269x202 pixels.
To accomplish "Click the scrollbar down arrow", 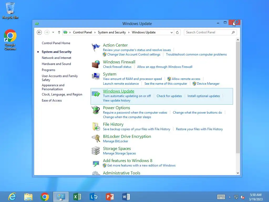I will point(238,173).
